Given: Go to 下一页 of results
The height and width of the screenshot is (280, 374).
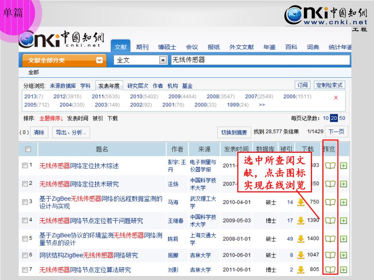Looking at the screenshot, I should coord(336,132).
